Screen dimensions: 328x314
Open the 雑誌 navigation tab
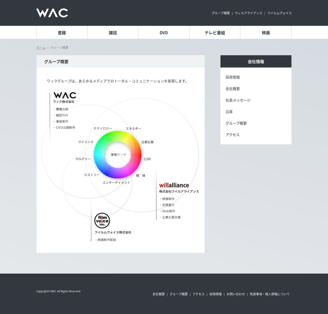[113, 32]
